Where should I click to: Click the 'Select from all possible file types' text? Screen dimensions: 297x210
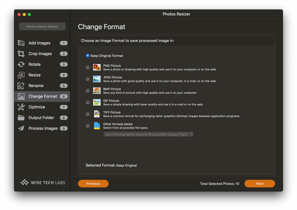click(126, 128)
